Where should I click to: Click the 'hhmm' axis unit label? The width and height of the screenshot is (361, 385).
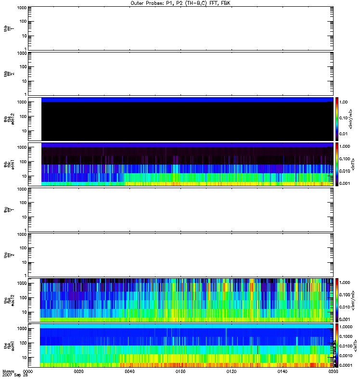(8, 372)
